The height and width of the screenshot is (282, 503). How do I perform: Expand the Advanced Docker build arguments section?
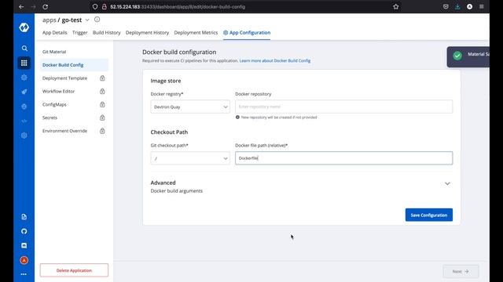447,183
